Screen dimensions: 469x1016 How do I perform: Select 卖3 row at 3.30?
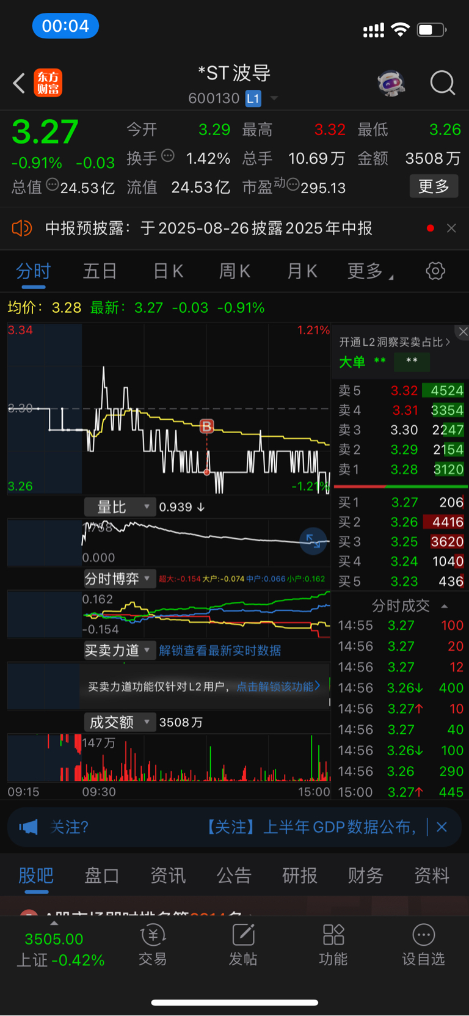[x=401, y=429]
